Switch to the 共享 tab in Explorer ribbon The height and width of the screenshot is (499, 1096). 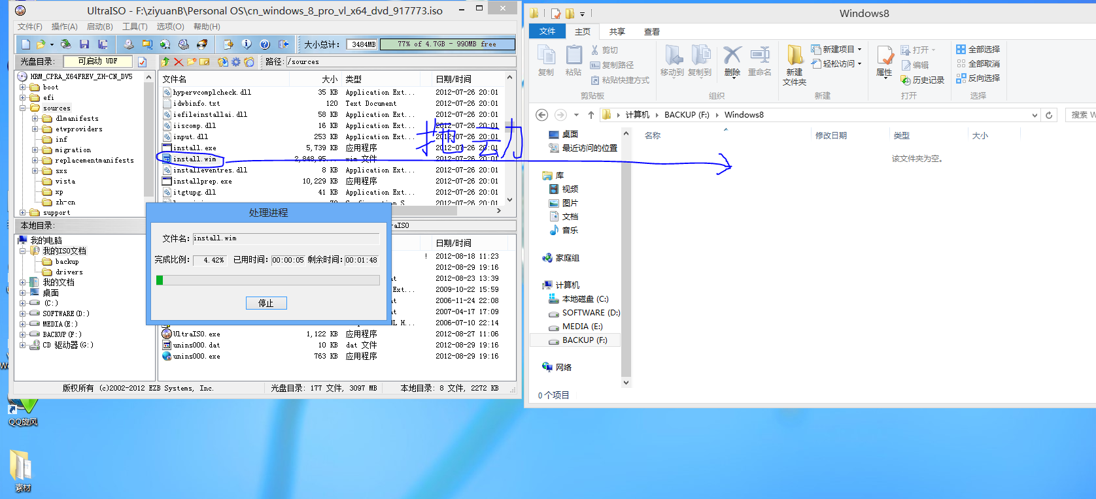(x=617, y=31)
